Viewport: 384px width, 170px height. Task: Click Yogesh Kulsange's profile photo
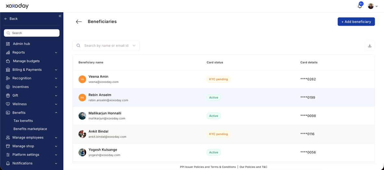[x=82, y=153]
